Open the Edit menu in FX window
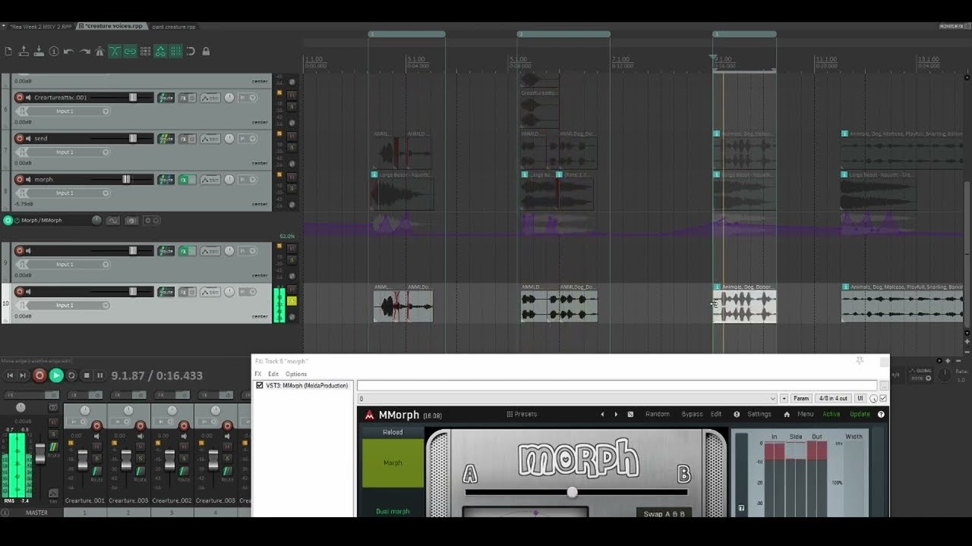 (x=273, y=374)
